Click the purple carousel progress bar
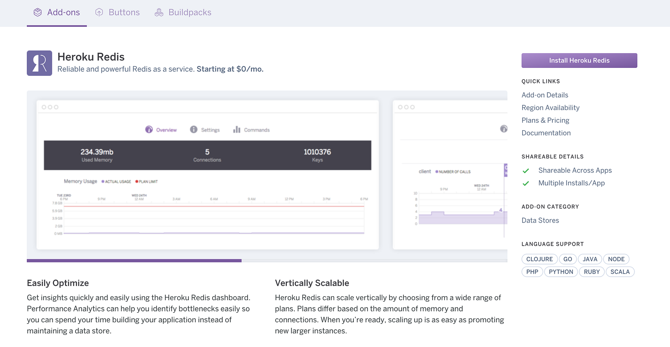Image resolution: width=670 pixels, height=347 pixels. pyautogui.click(x=134, y=261)
